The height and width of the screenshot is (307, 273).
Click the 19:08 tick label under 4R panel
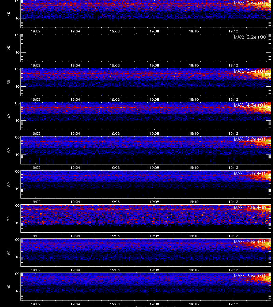click(154, 133)
